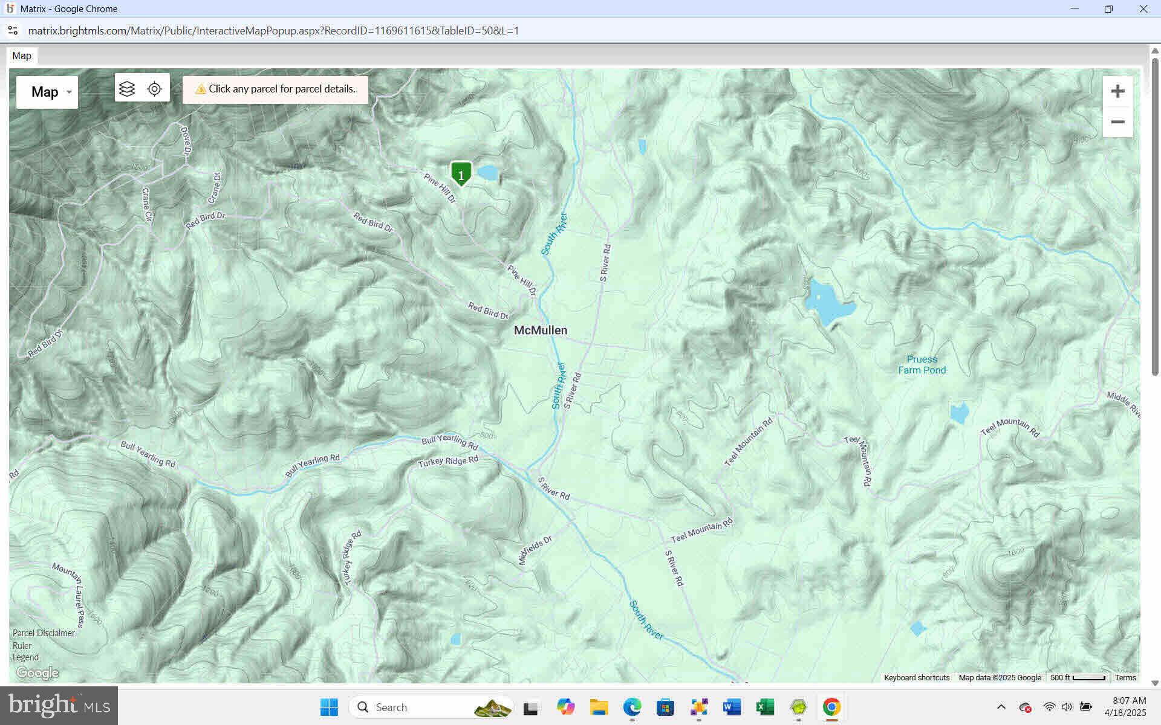Open the Parcel Disclaimer link
This screenshot has height=725, width=1161.
[44, 633]
